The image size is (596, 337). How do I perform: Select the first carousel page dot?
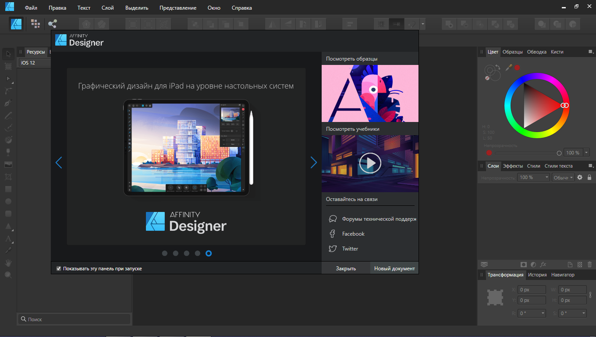(165, 253)
